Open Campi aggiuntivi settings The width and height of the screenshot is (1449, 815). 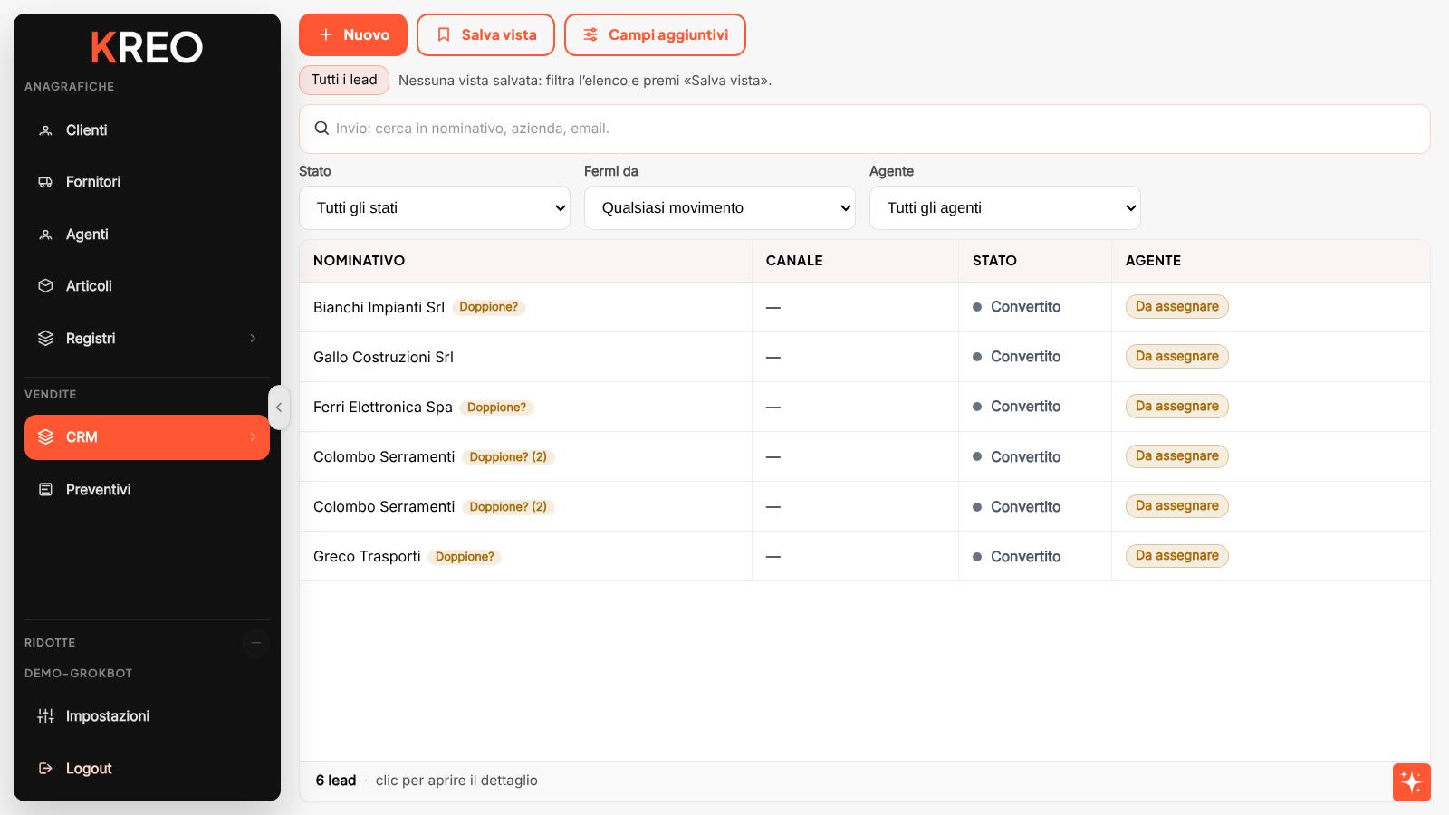tap(655, 35)
